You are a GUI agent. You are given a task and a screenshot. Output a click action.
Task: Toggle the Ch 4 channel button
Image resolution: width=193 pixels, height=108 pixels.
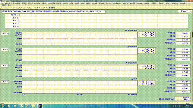[5, 82]
